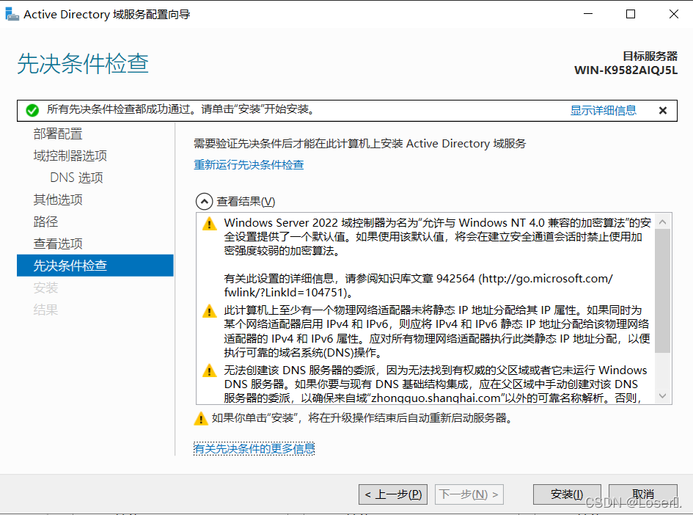693x515 pixels.
Task: Click warning icon beside Windows Server 2022 message
Action: click(x=210, y=223)
